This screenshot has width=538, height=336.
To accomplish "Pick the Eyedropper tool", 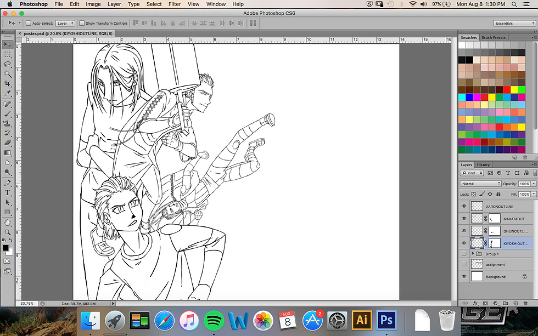I will coord(8,94).
